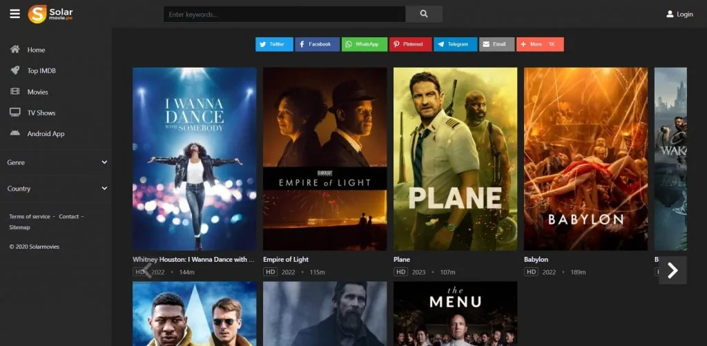The height and width of the screenshot is (346, 707).
Task: Click the Movies film strip icon
Action: coord(15,92)
